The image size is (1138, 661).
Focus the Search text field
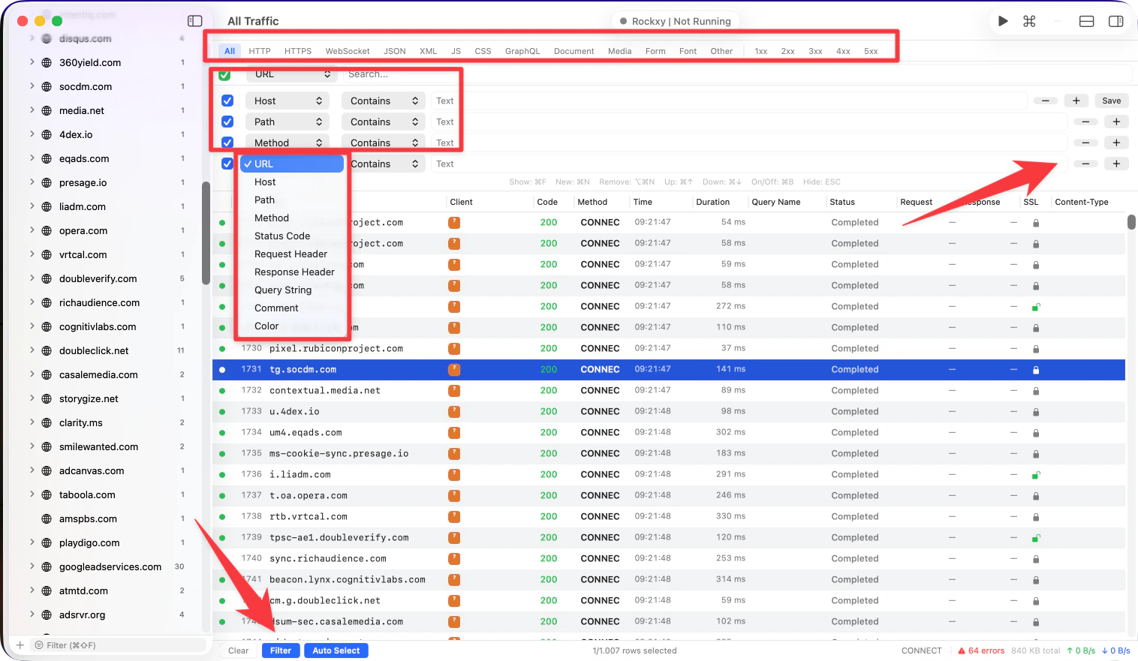pos(736,74)
